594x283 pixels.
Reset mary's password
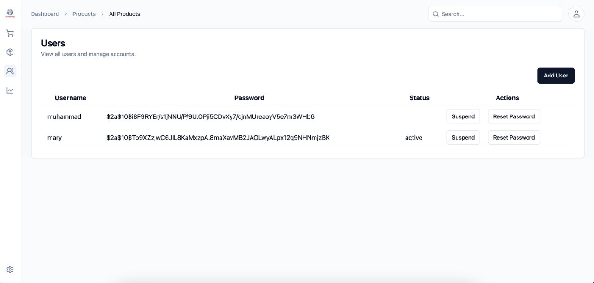coord(514,137)
